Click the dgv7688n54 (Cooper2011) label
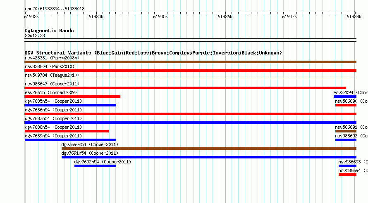The image size is (368, 203). click(53, 127)
